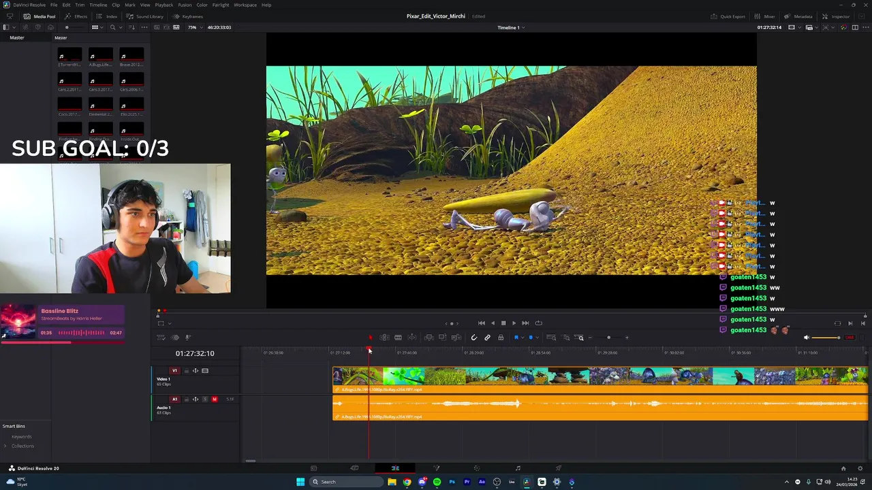
Task: Click the Replace clip tool
Action: pos(456,338)
